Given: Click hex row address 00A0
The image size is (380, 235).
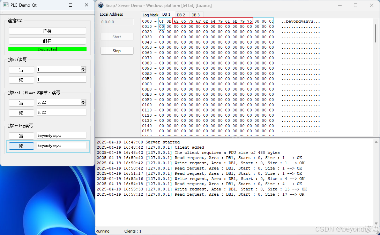Looking at the screenshot, I should click(147, 73).
